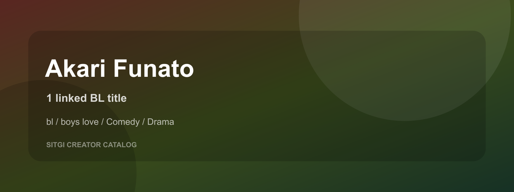The width and height of the screenshot is (514, 192).
Task: Click the word linked in the subtitle
Action: [x=71, y=98]
